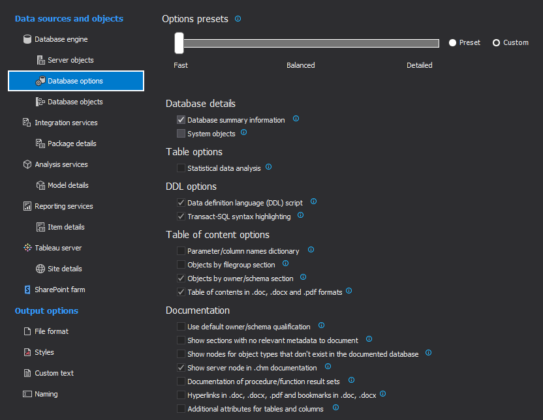Click the presets slider track at Balanced
The height and width of the screenshot is (420, 543).
pyautogui.click(x=301, y=43)
